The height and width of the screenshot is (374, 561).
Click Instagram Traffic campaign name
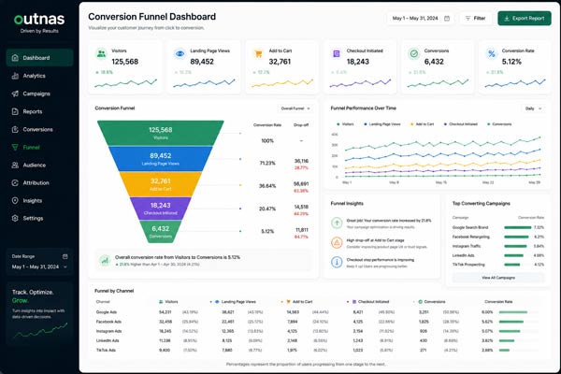pos(467,246)
